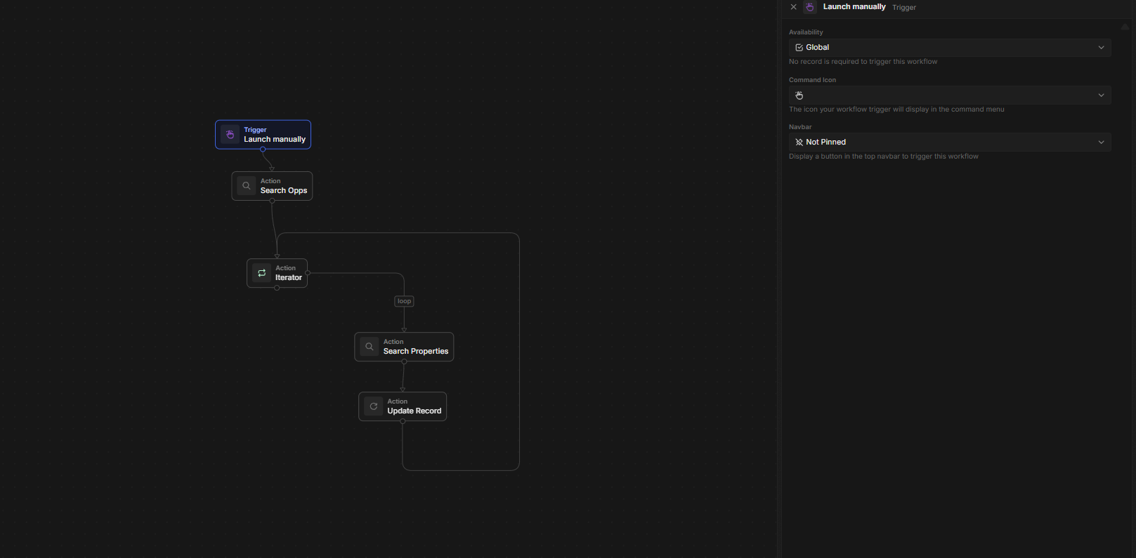
Task: Click the refresh icon on the Update Record node
Action: pyautogui.click(x=374, y=406)
